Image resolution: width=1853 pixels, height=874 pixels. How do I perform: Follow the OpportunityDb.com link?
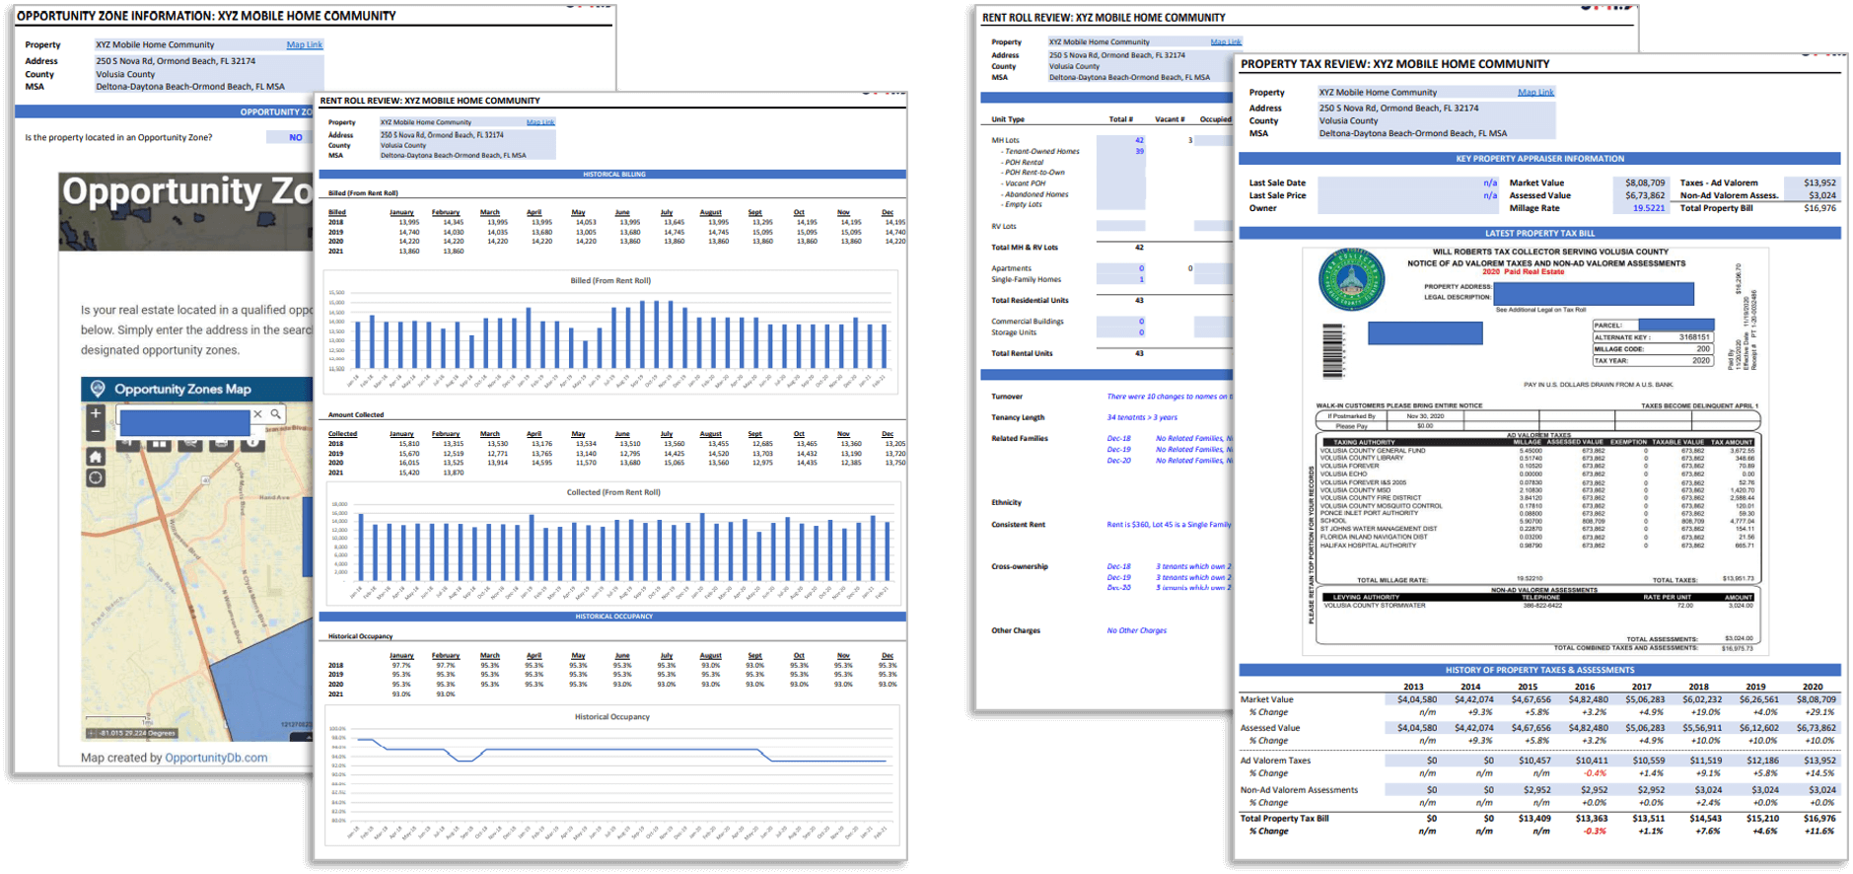point(216,758)
